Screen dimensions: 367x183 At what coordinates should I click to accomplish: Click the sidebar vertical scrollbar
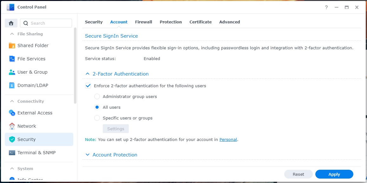(x=75, y=65)
